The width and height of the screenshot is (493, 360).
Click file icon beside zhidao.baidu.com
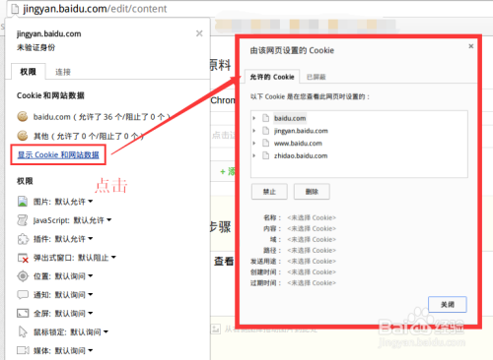[x=265, y=155]
